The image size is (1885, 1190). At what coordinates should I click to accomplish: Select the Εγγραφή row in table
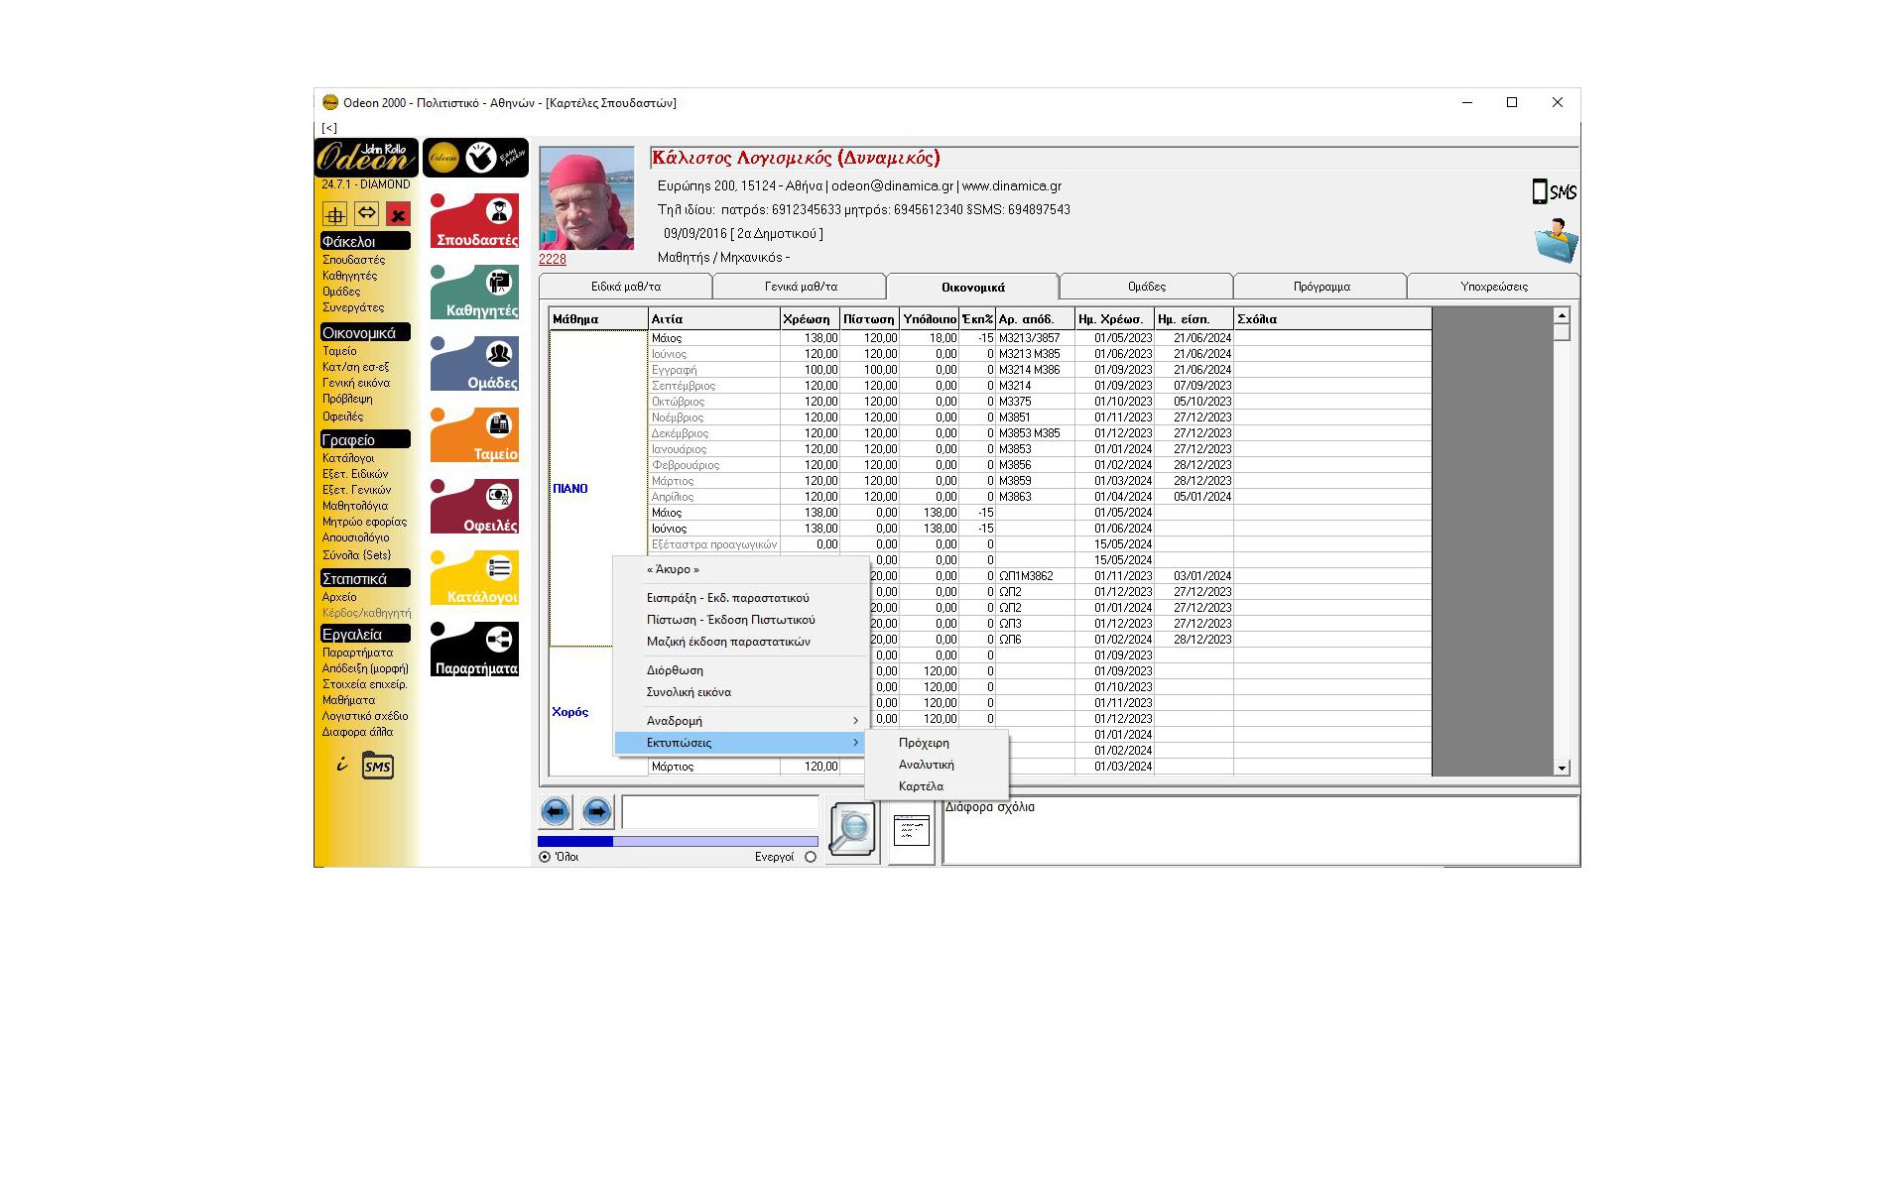pos(713,370)
